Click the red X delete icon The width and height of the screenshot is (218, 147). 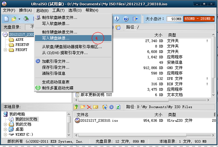89,107
